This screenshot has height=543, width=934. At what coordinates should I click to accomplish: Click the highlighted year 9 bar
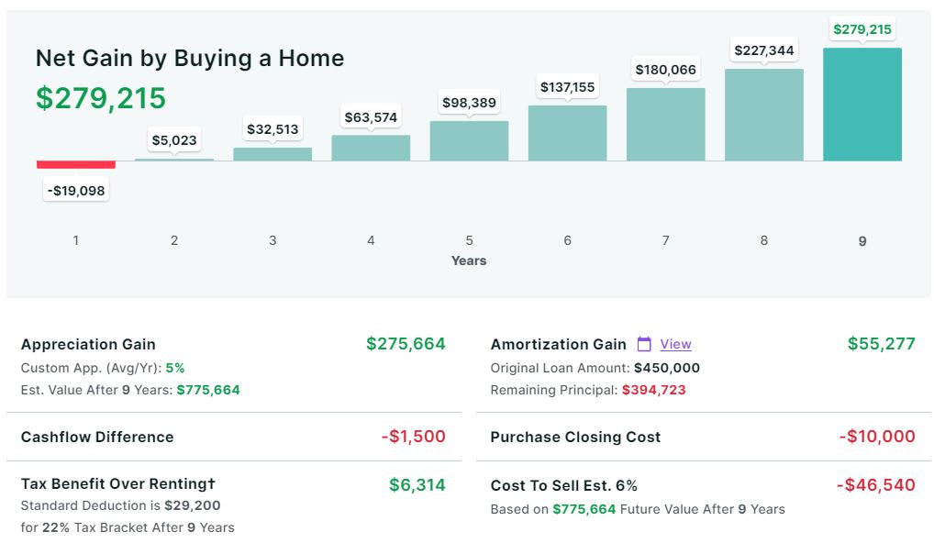click(x=862, y=105)
